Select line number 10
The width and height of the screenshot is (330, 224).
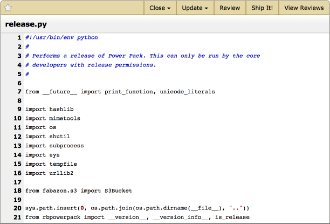pyautogui.click(x=17, y=118)
